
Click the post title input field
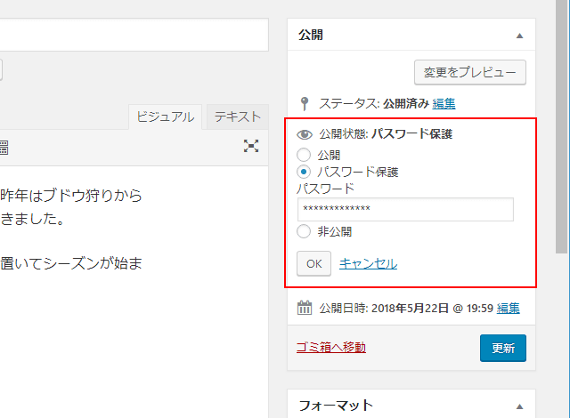[134, 35]
